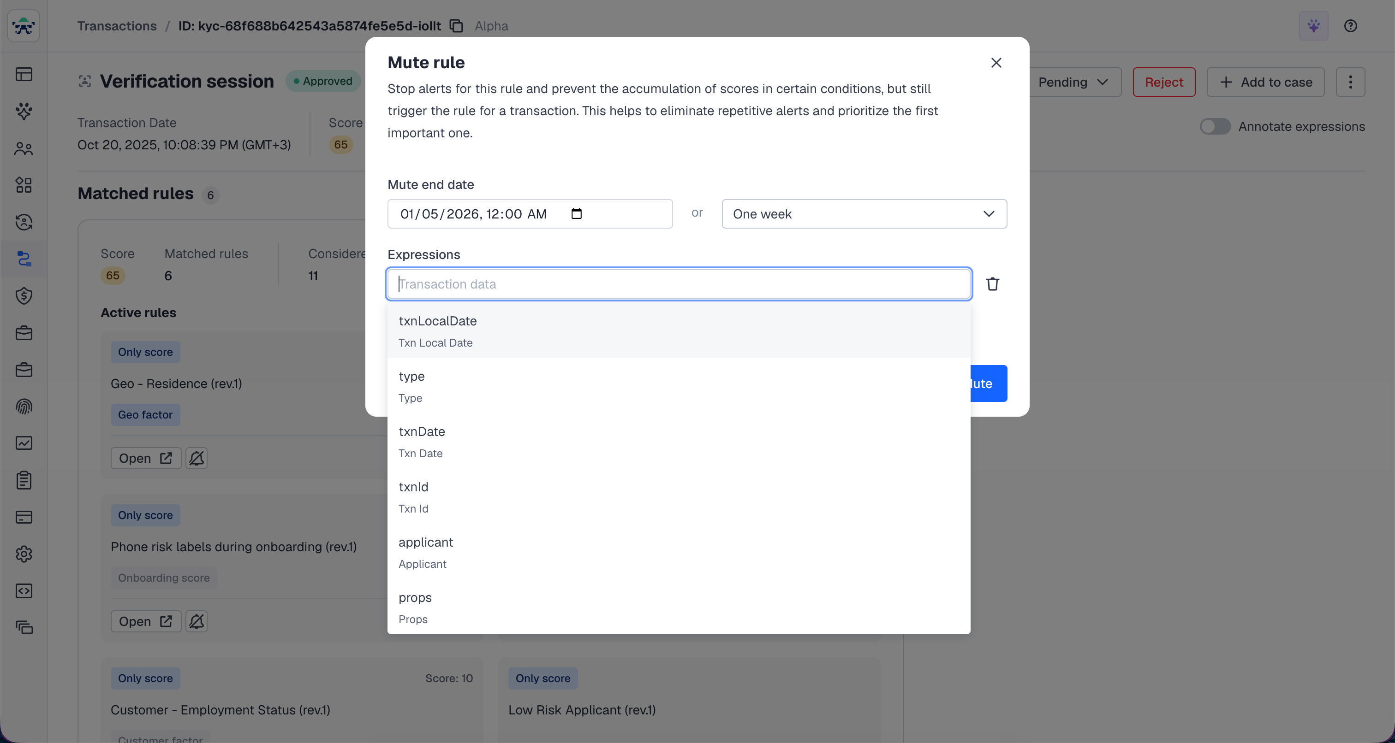Screen dimensions: 1395x743
Task: Click Add to case button
Action: 1265,82
